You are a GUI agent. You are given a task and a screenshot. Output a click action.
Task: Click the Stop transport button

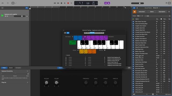coord(62,3)
